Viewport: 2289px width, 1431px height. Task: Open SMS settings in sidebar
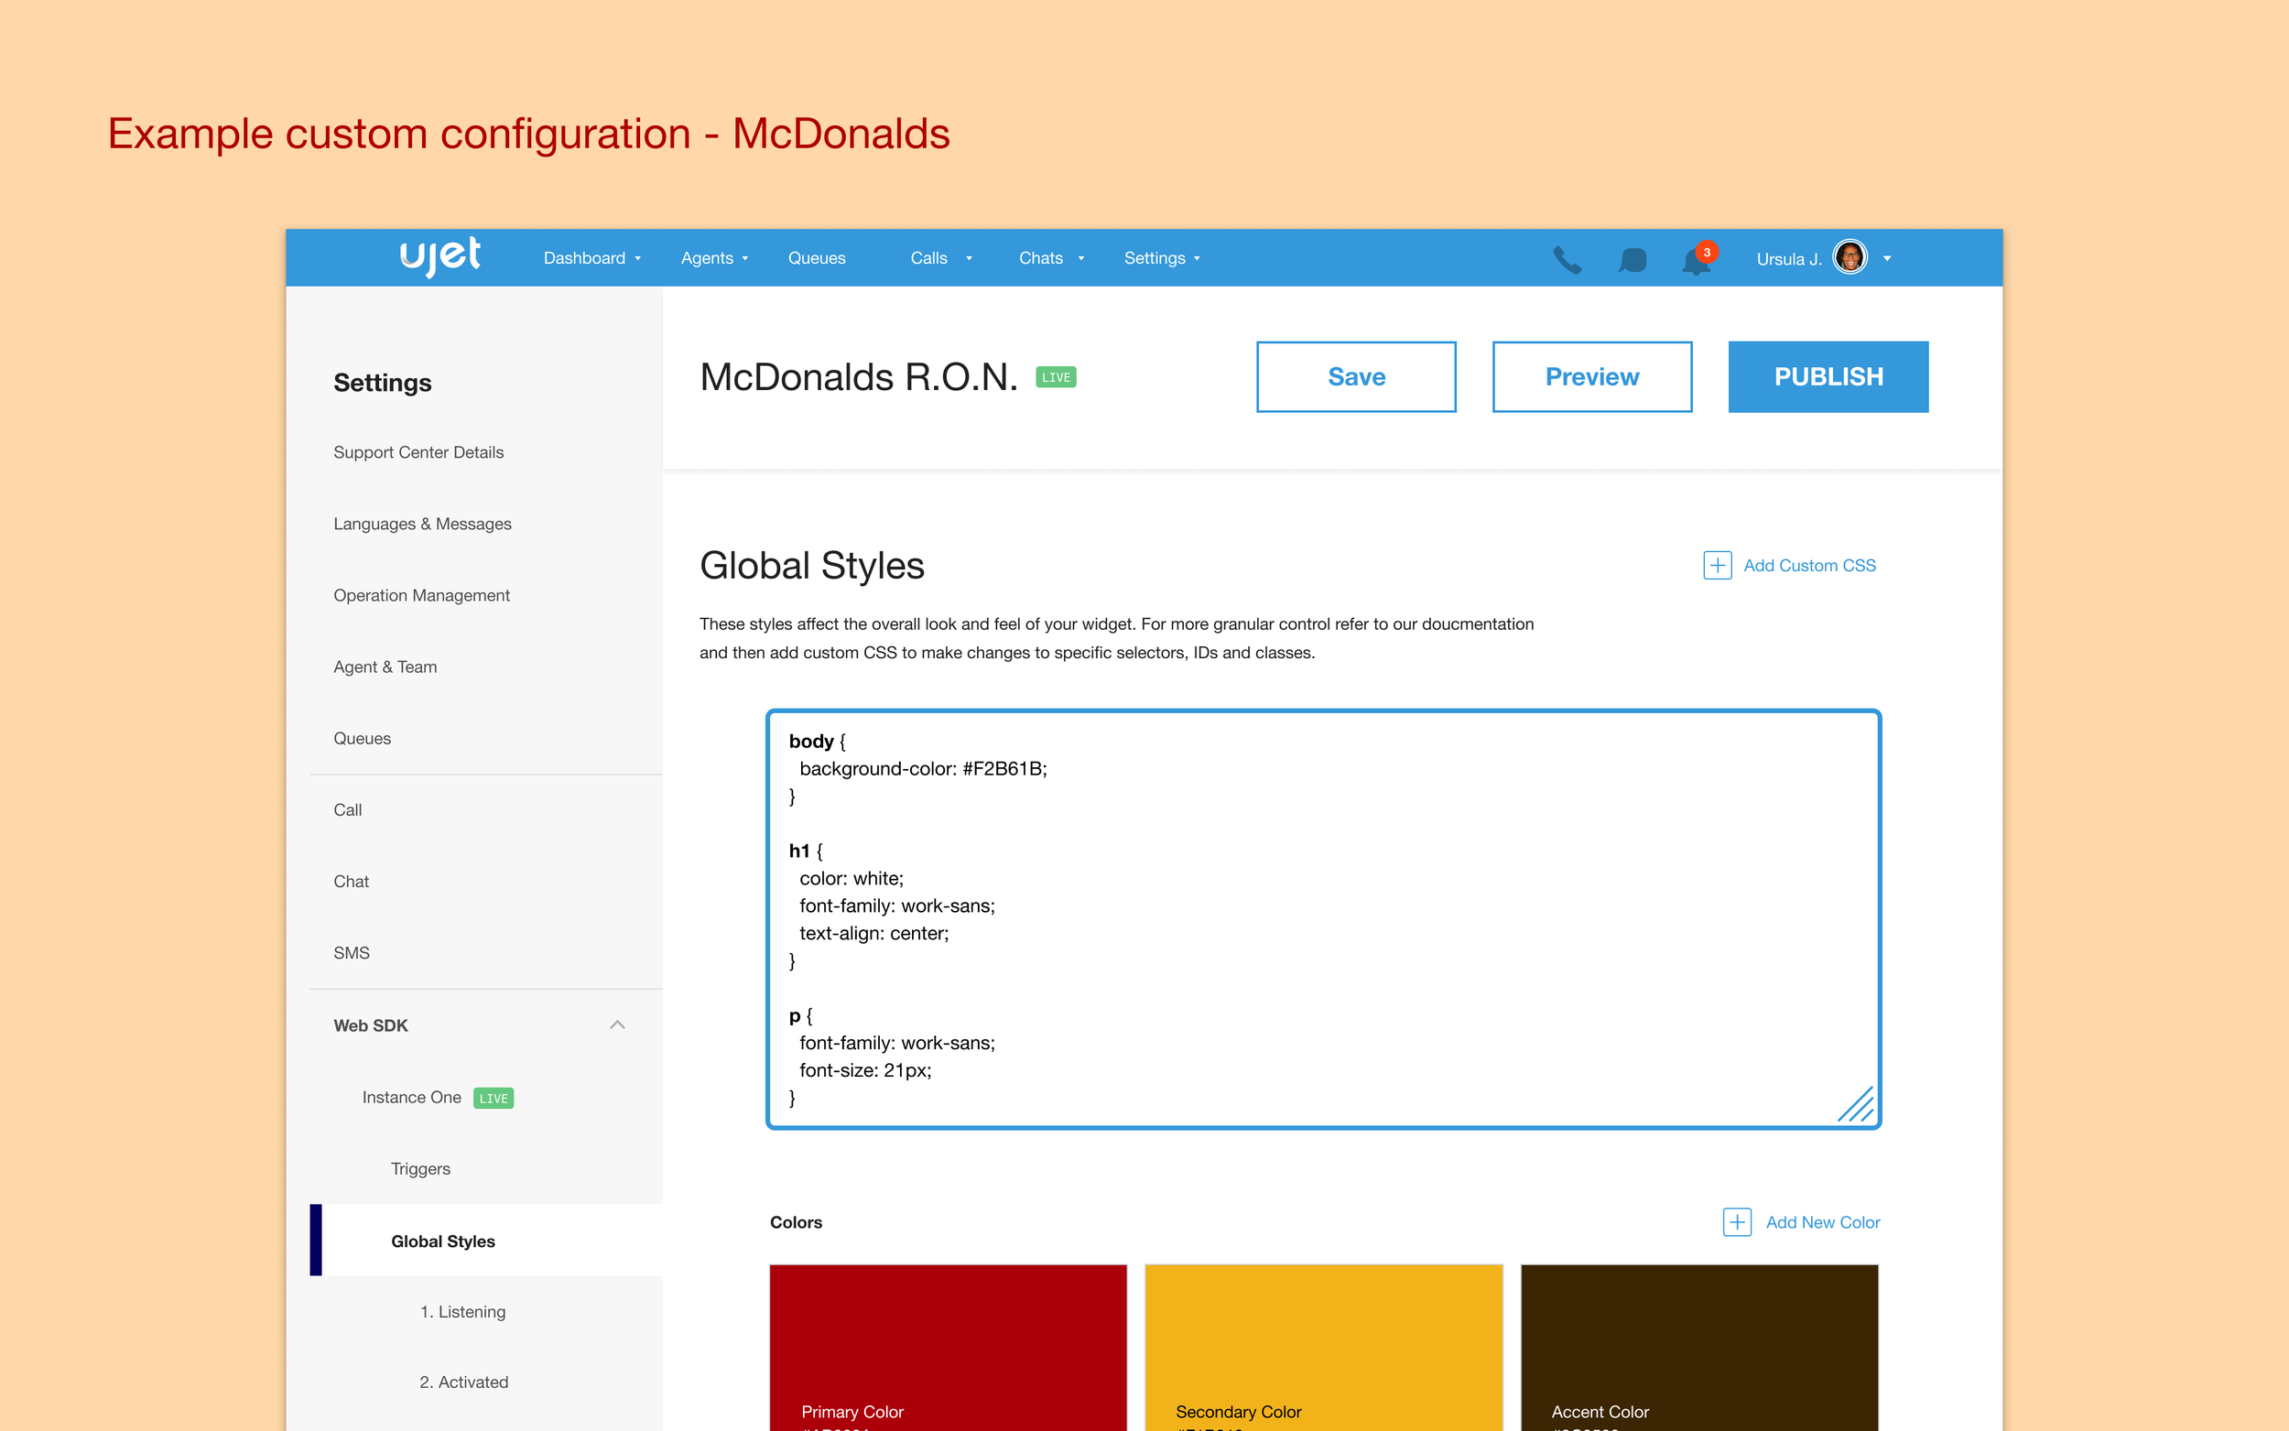click(351, 953)
